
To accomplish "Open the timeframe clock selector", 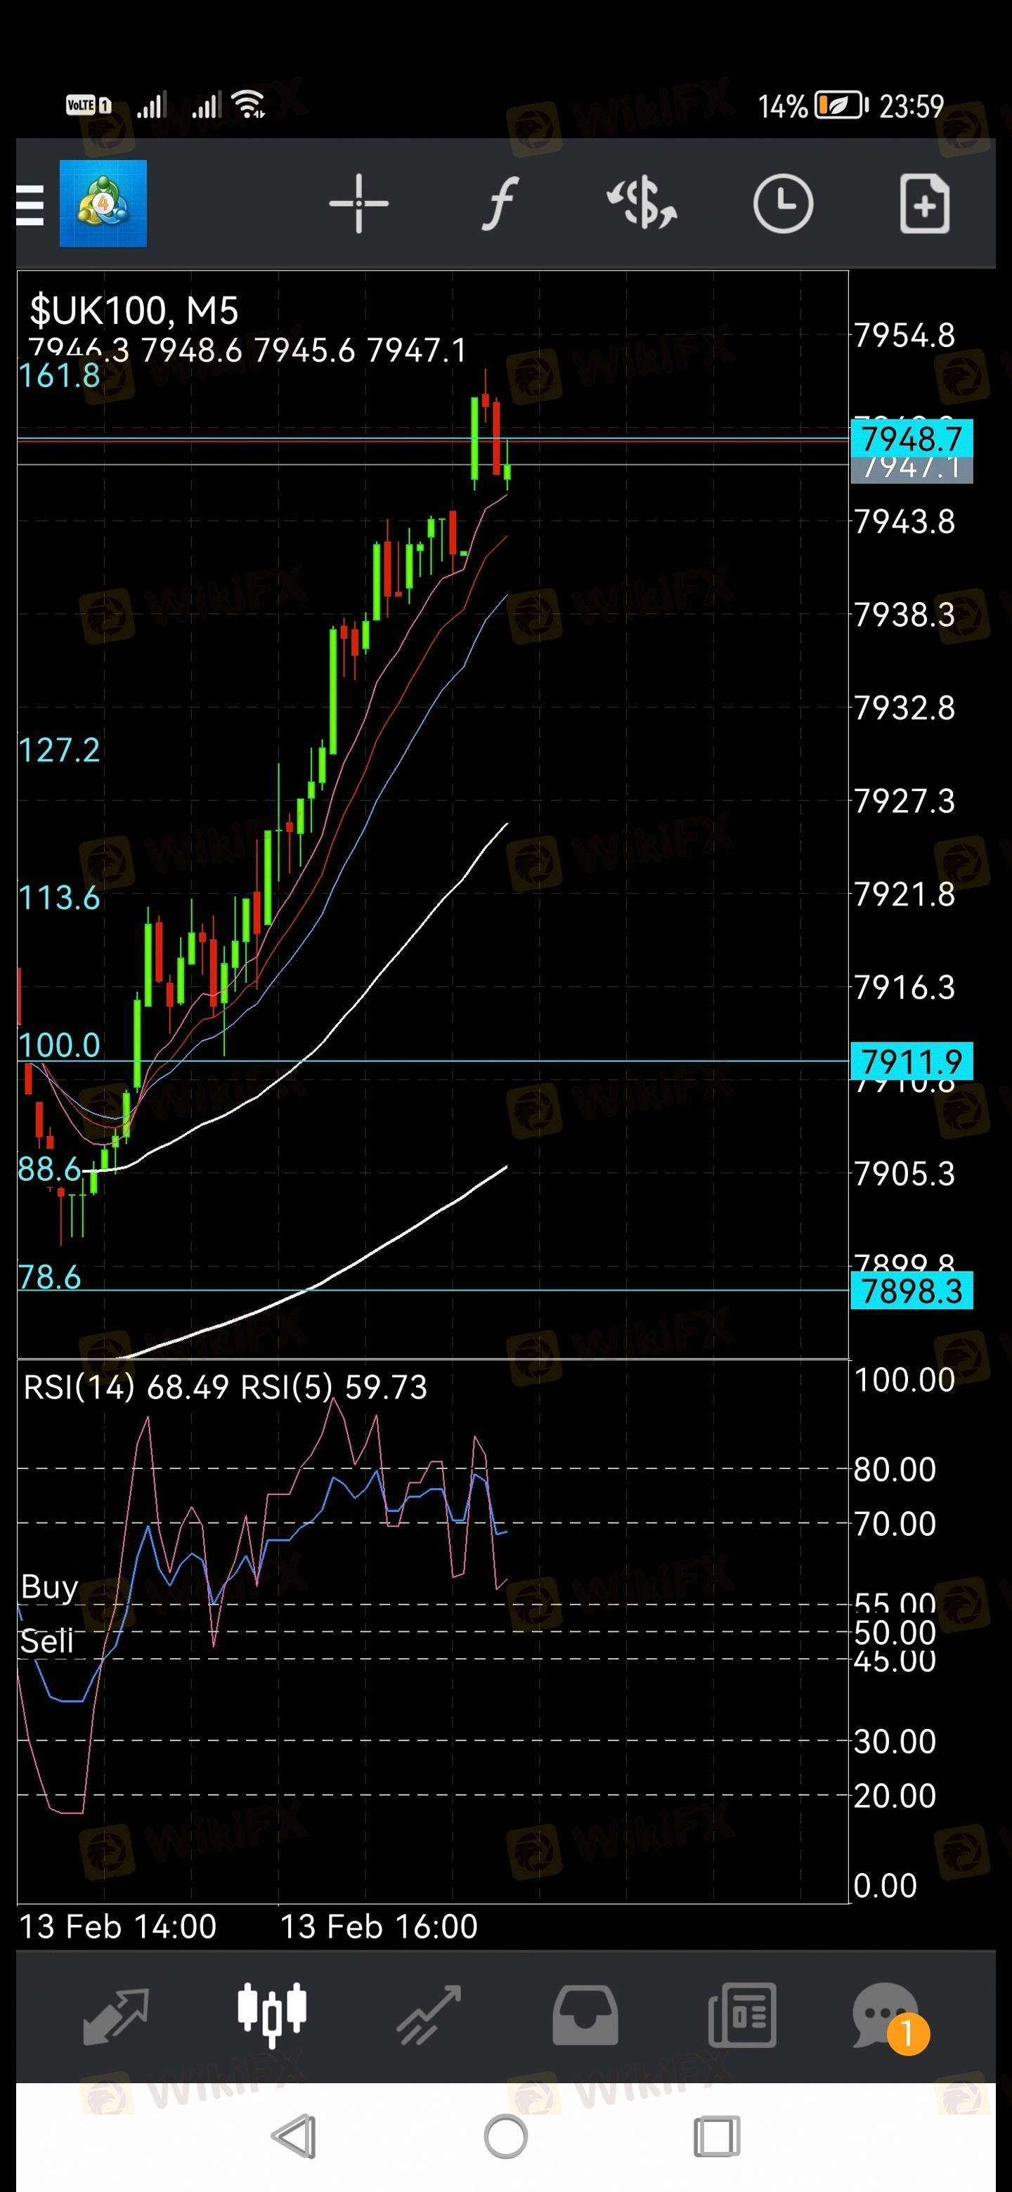I will pyautogui.click(x=783, y=203).
